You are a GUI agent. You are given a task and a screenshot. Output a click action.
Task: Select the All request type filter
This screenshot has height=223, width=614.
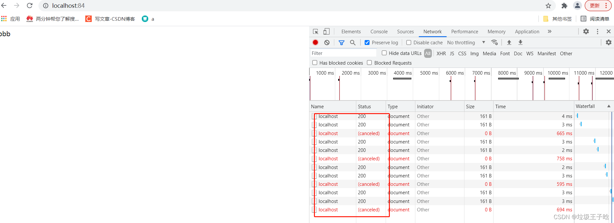pyautogui.click(x=428, y=54)
